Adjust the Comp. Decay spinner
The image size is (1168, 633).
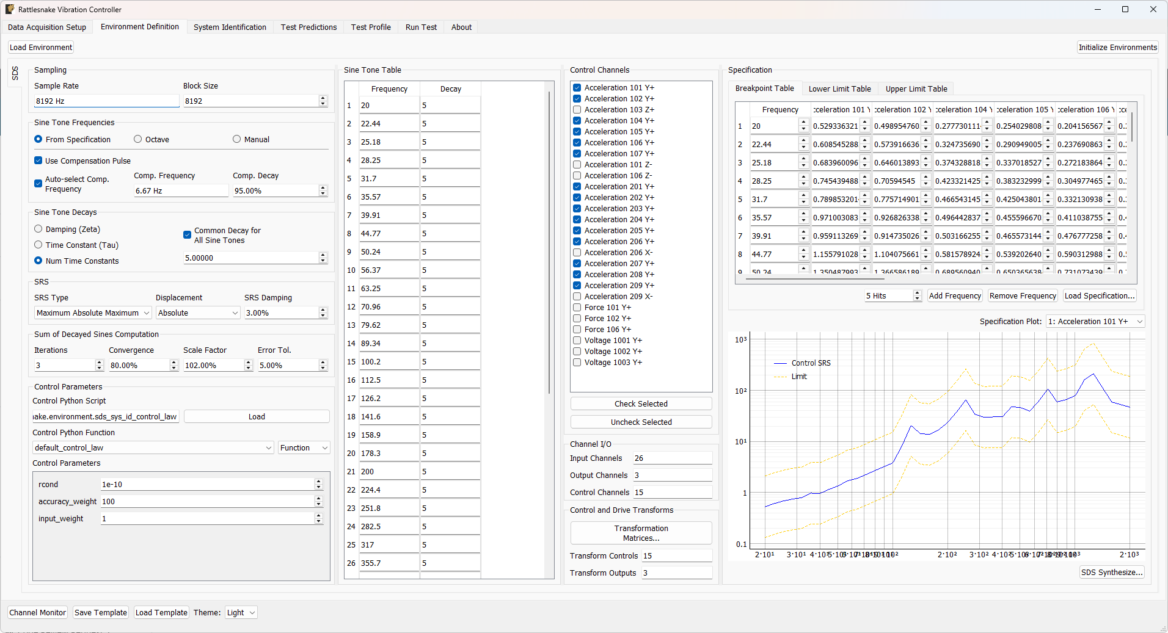point(323,190)
